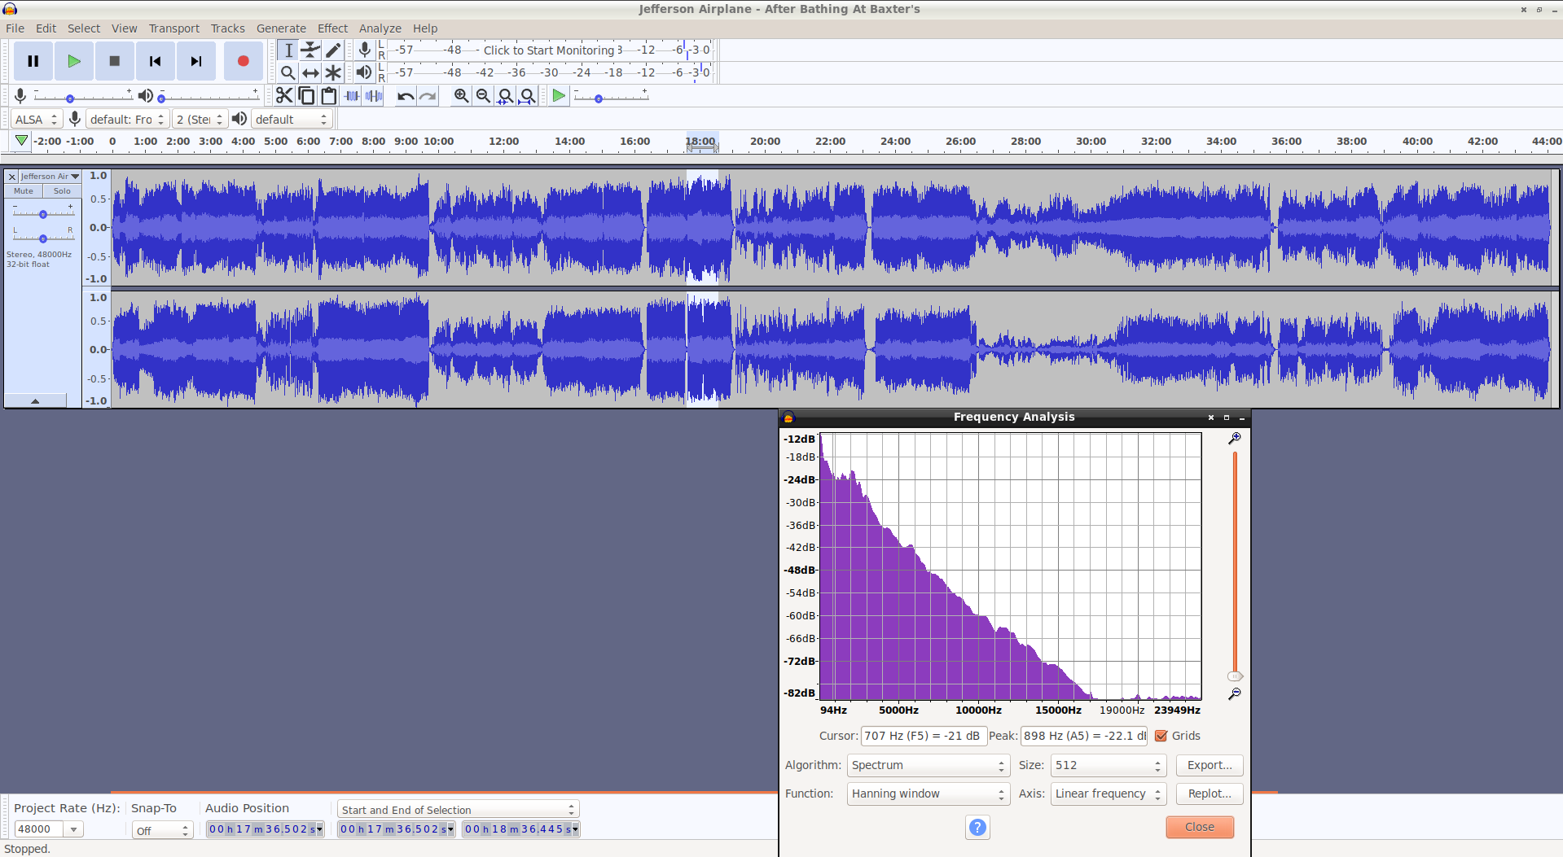Screen dimensions: 1563x857
Task: Open the Size 512 dropdown
Action: click(x=1109, y=765)
